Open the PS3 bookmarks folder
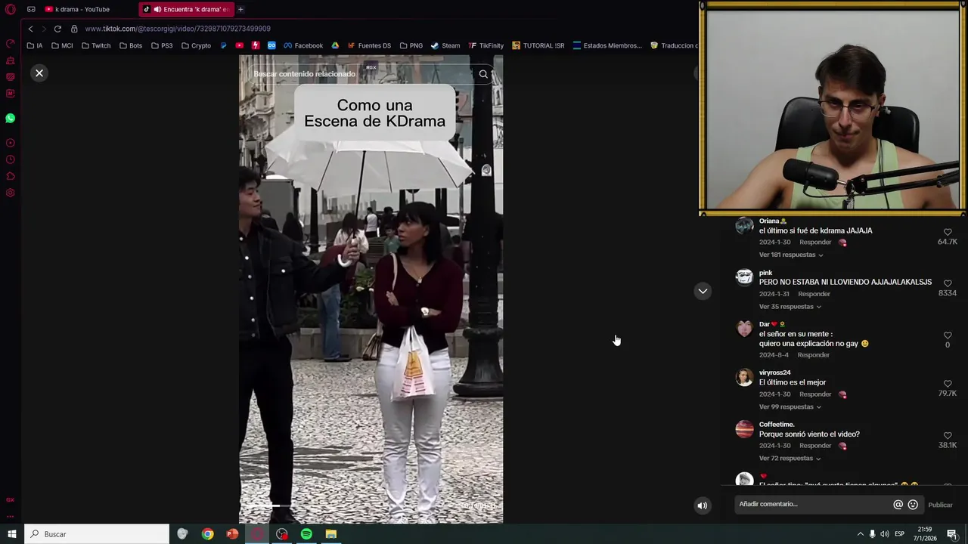 pos(162,45)
